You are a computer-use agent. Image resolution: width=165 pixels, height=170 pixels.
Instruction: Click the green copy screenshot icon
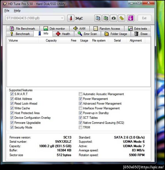(106, 18)
